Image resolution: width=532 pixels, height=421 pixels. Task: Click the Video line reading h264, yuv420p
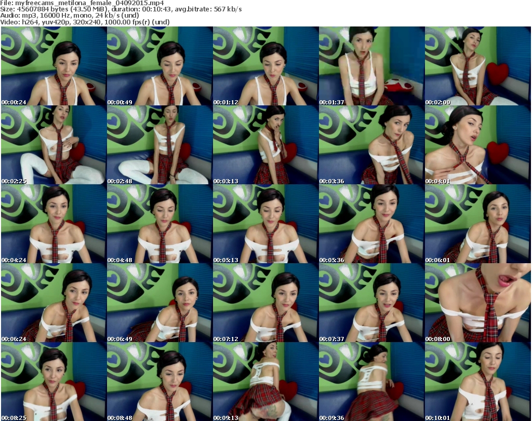pos(85,22)
